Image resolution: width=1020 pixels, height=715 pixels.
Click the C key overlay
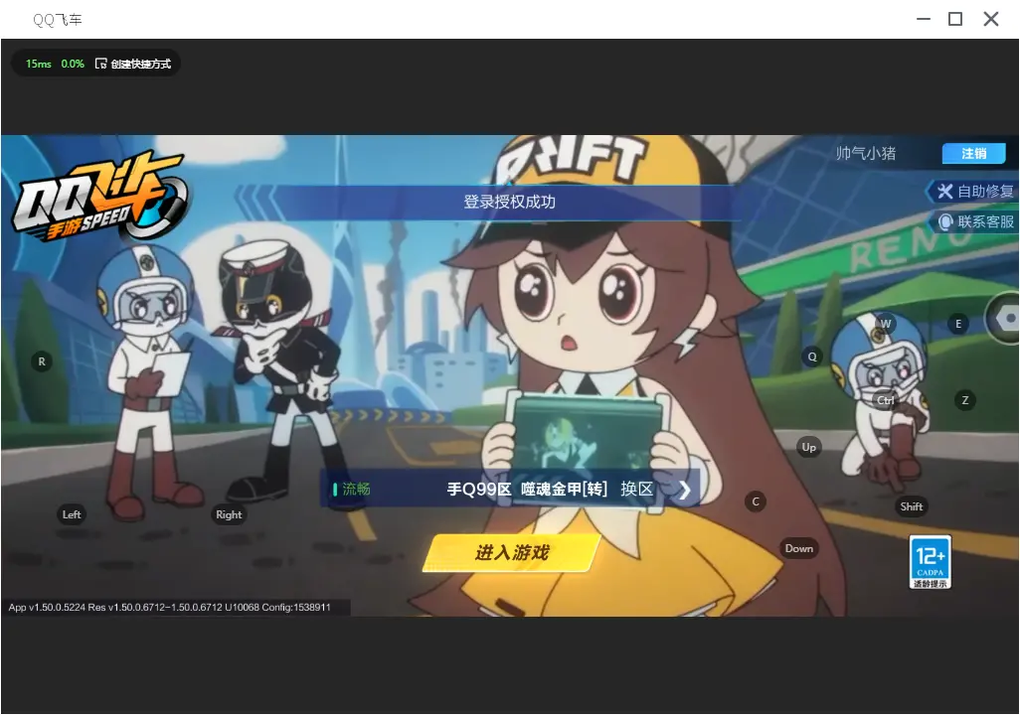[756, 501]
